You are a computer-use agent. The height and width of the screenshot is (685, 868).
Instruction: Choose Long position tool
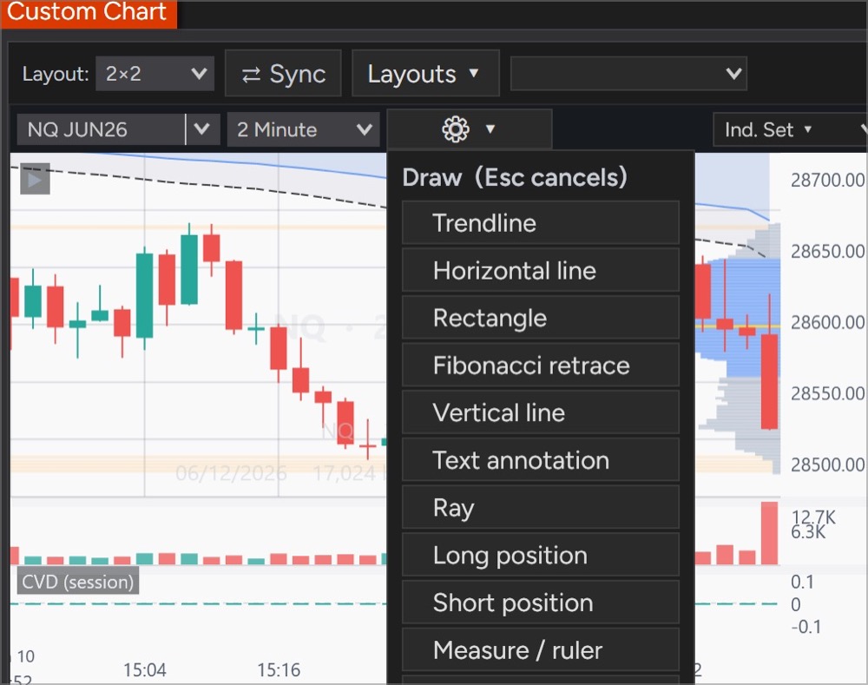[x=540, y=555]
